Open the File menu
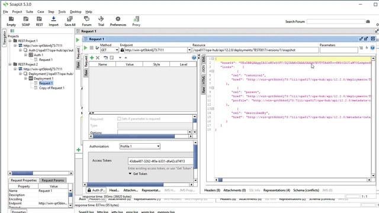Screen dimensions: 379x213 [5, 12]
